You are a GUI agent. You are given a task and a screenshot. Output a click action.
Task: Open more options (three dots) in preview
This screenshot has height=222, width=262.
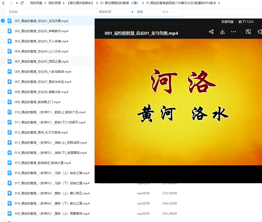tap(233, 32)
